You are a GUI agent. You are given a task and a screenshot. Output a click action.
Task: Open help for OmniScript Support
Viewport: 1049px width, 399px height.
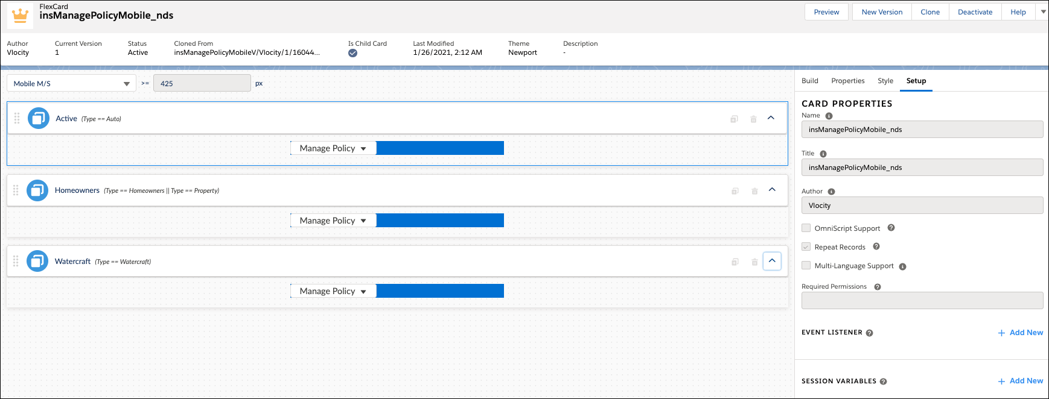[891, 228]
